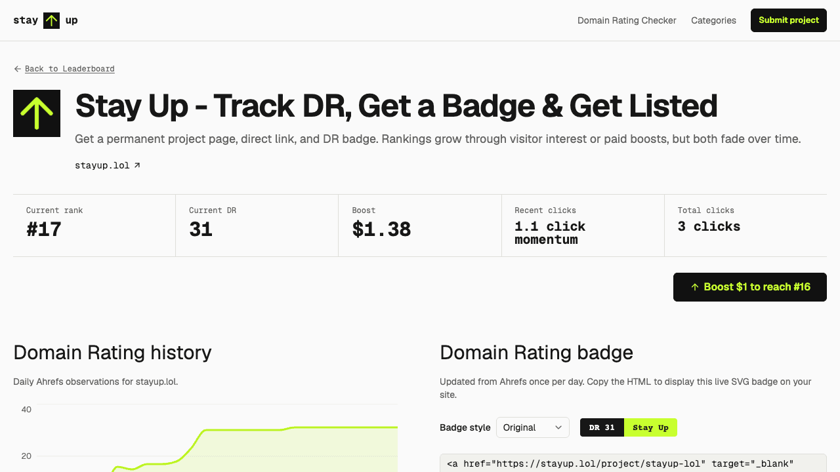The height and width of the screenshot is (472, 840).
Task: Open the Categories menu item
Action: coord(713,20)
